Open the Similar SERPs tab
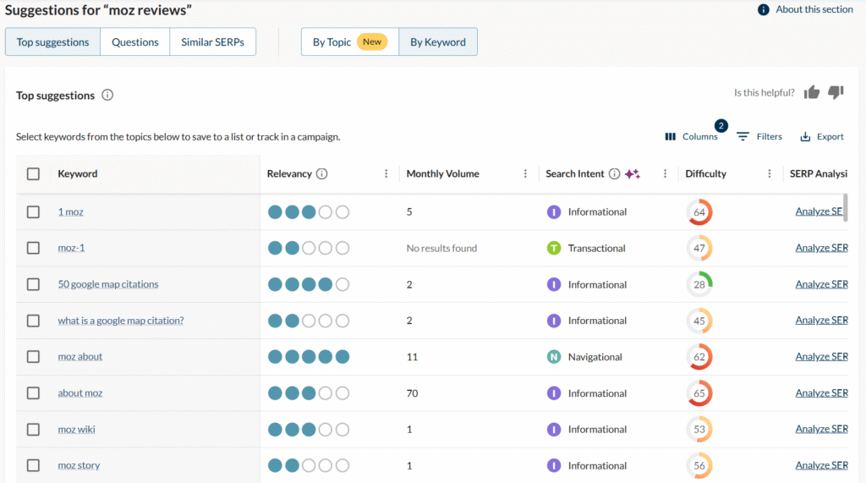The height and width of the screenshot is (483, 866). pyautogui.click(x=212, y=42)
